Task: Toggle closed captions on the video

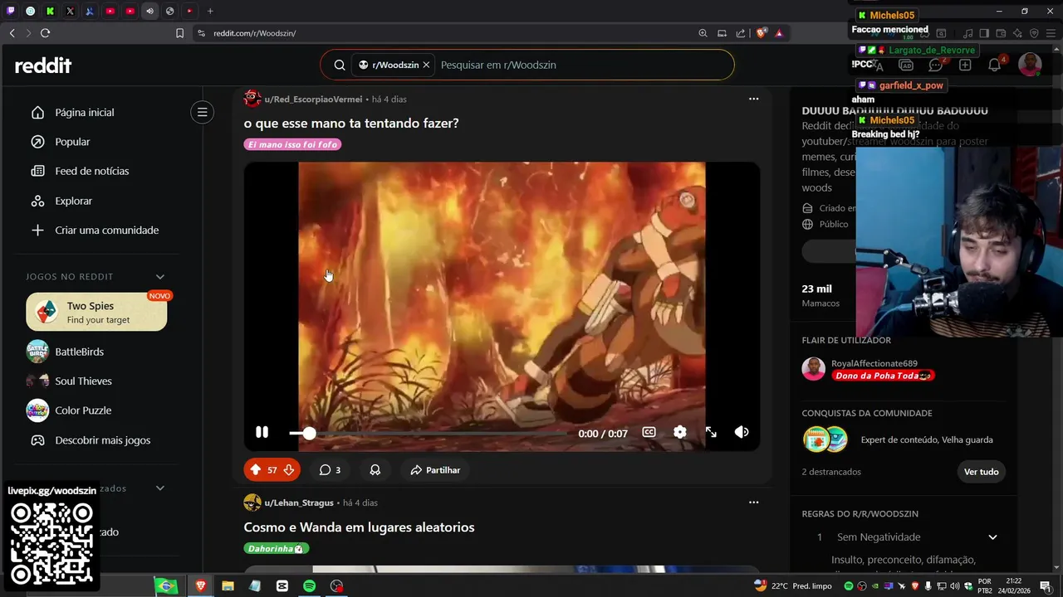Action: 649,432
